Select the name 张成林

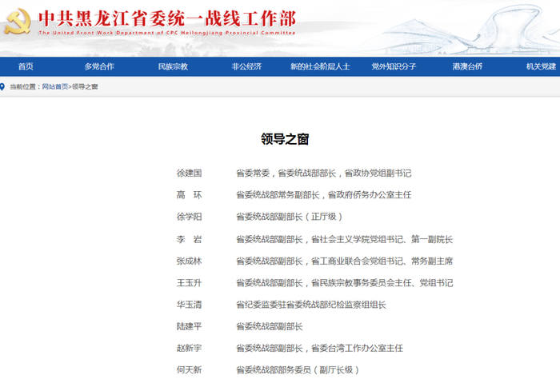(190, 261)
